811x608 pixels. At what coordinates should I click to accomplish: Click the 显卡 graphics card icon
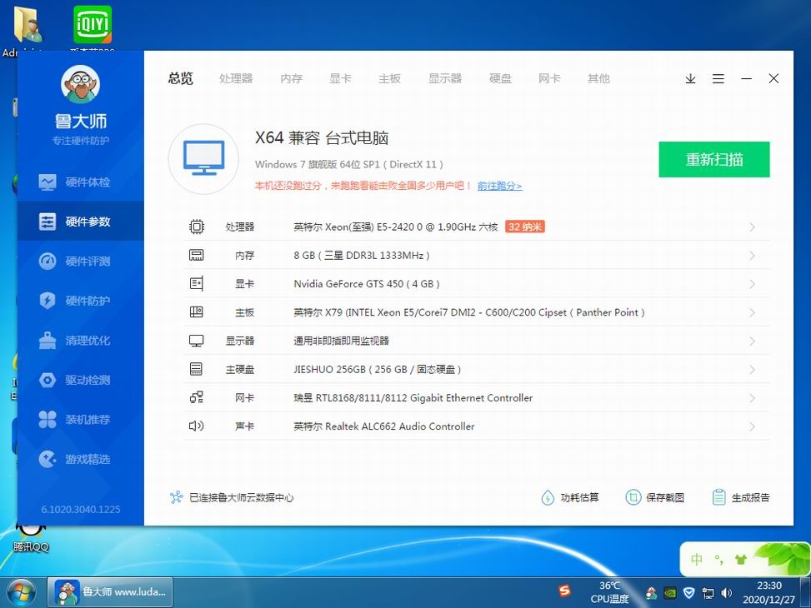pos(197,284)
